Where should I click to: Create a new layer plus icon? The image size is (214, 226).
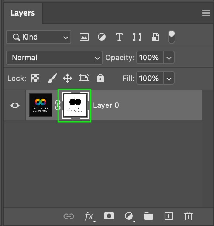click(x=169, y=216)
